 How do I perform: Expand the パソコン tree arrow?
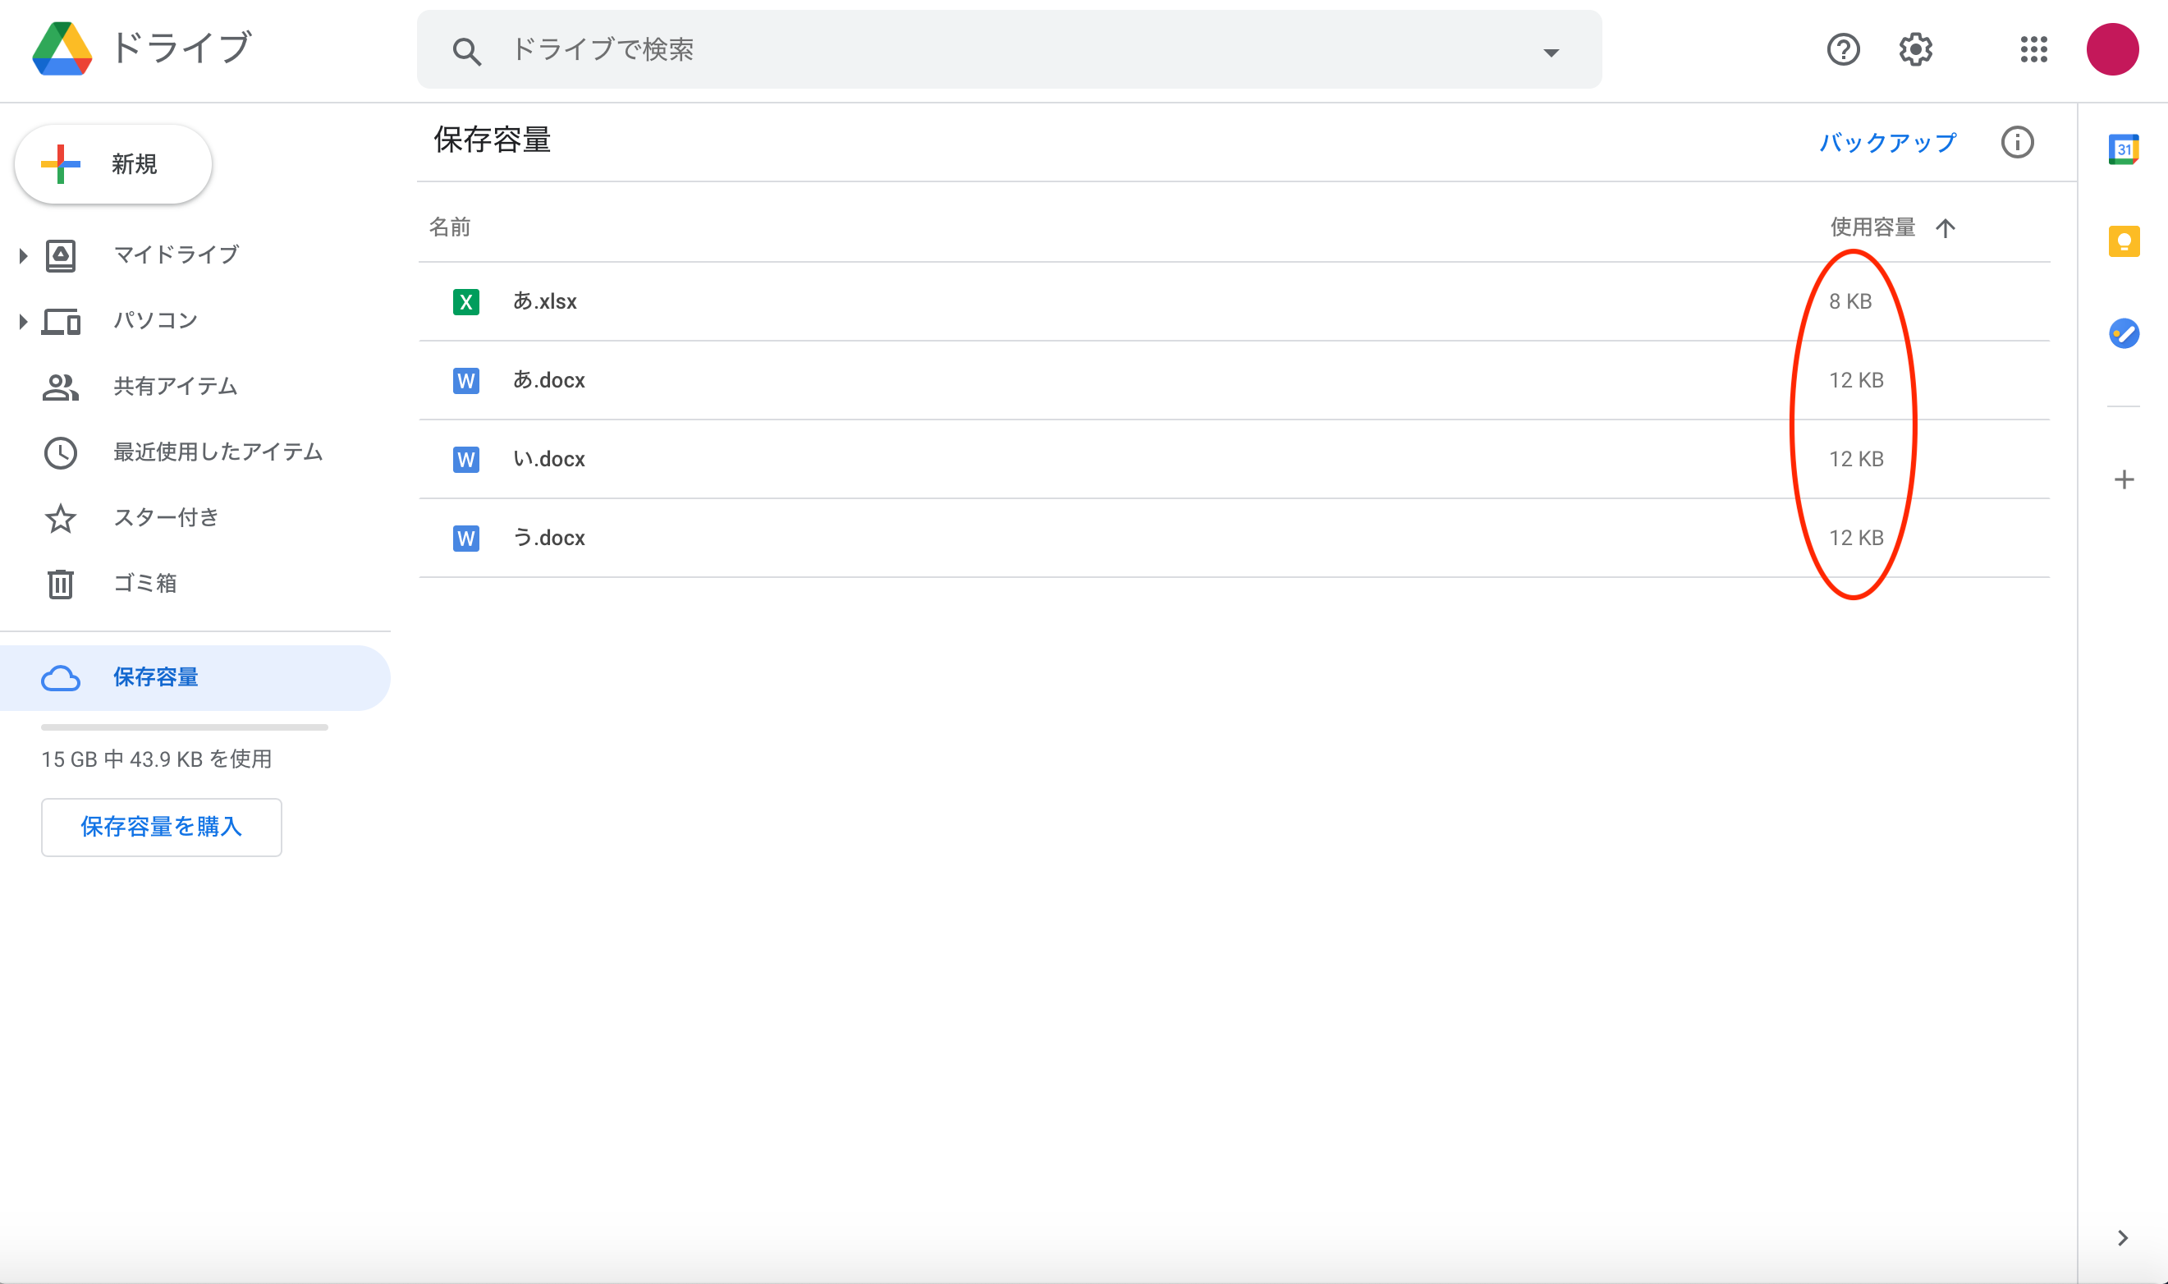(x=23, y=321)
